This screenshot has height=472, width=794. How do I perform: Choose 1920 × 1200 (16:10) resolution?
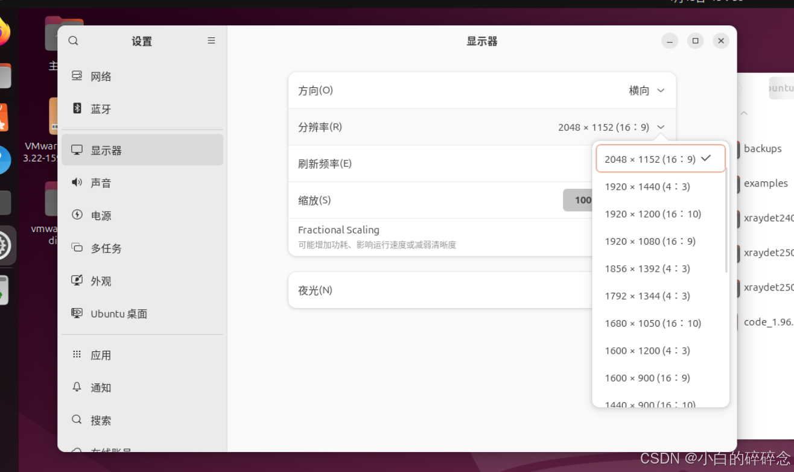coord(660,214)
